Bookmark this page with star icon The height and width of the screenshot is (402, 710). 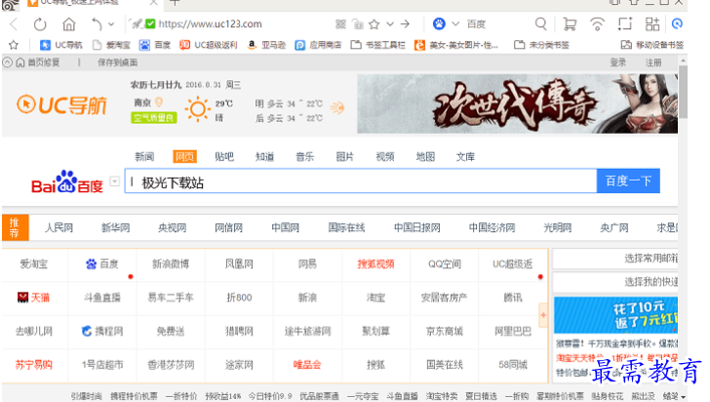(375, 24)
